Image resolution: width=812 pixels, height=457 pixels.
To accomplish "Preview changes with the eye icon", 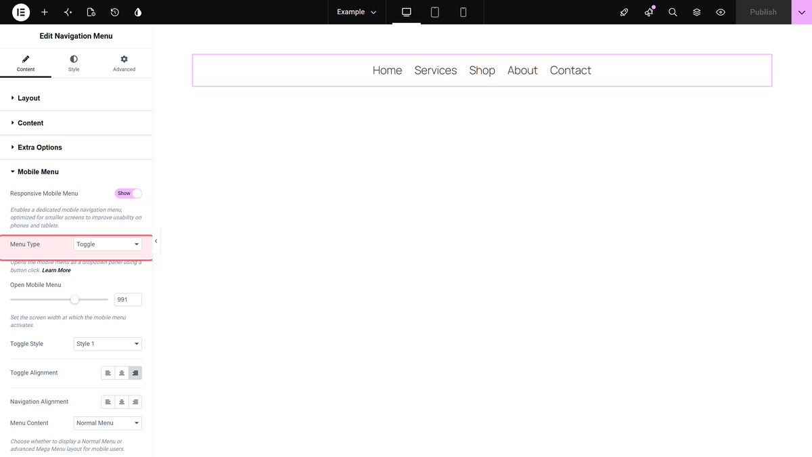I will (x=721, y=12).
